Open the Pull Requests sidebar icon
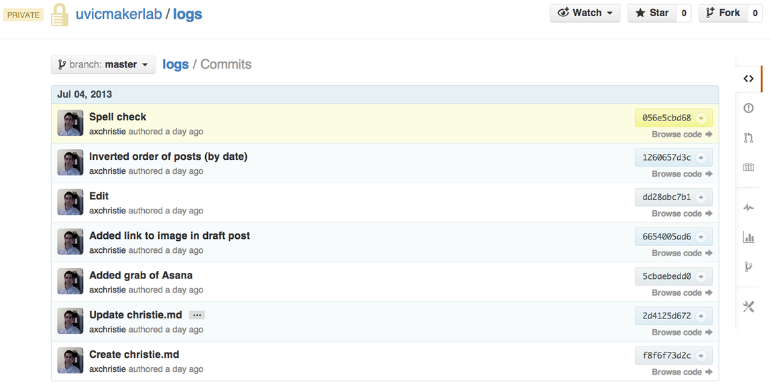Image resolution: width=771 pixels, height=388 pixels. click(x=748, y=138)
